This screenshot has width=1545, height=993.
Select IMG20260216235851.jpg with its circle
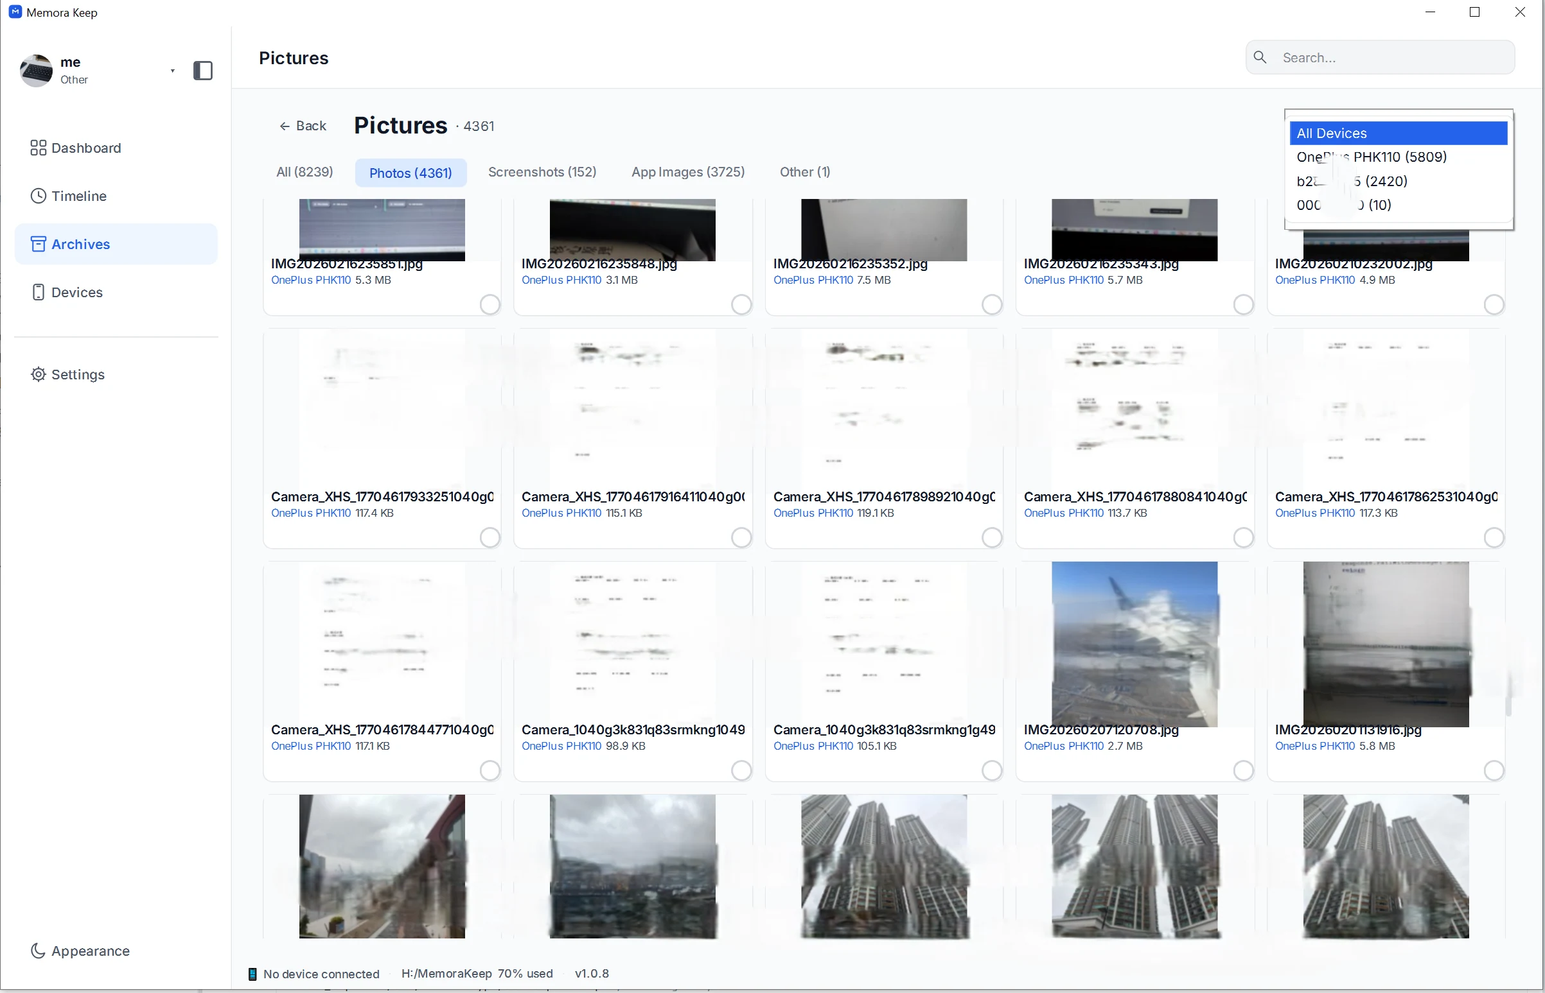tap(490, 304)
